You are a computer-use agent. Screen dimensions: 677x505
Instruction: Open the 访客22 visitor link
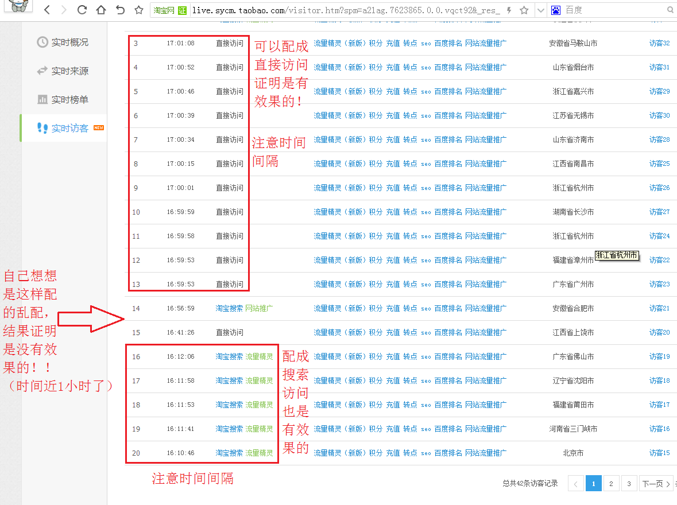click(x=659, y=261)
